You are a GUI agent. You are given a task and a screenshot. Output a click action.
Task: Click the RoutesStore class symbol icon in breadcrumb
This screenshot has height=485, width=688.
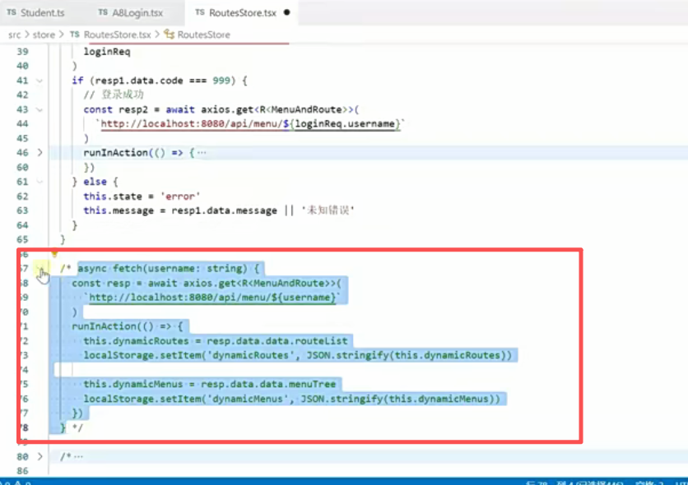point(169,35)
